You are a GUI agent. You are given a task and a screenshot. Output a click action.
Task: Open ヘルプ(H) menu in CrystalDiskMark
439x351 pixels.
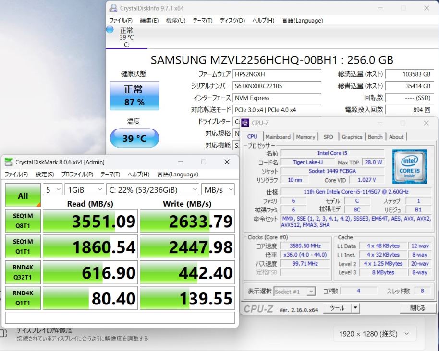[138, 175]
